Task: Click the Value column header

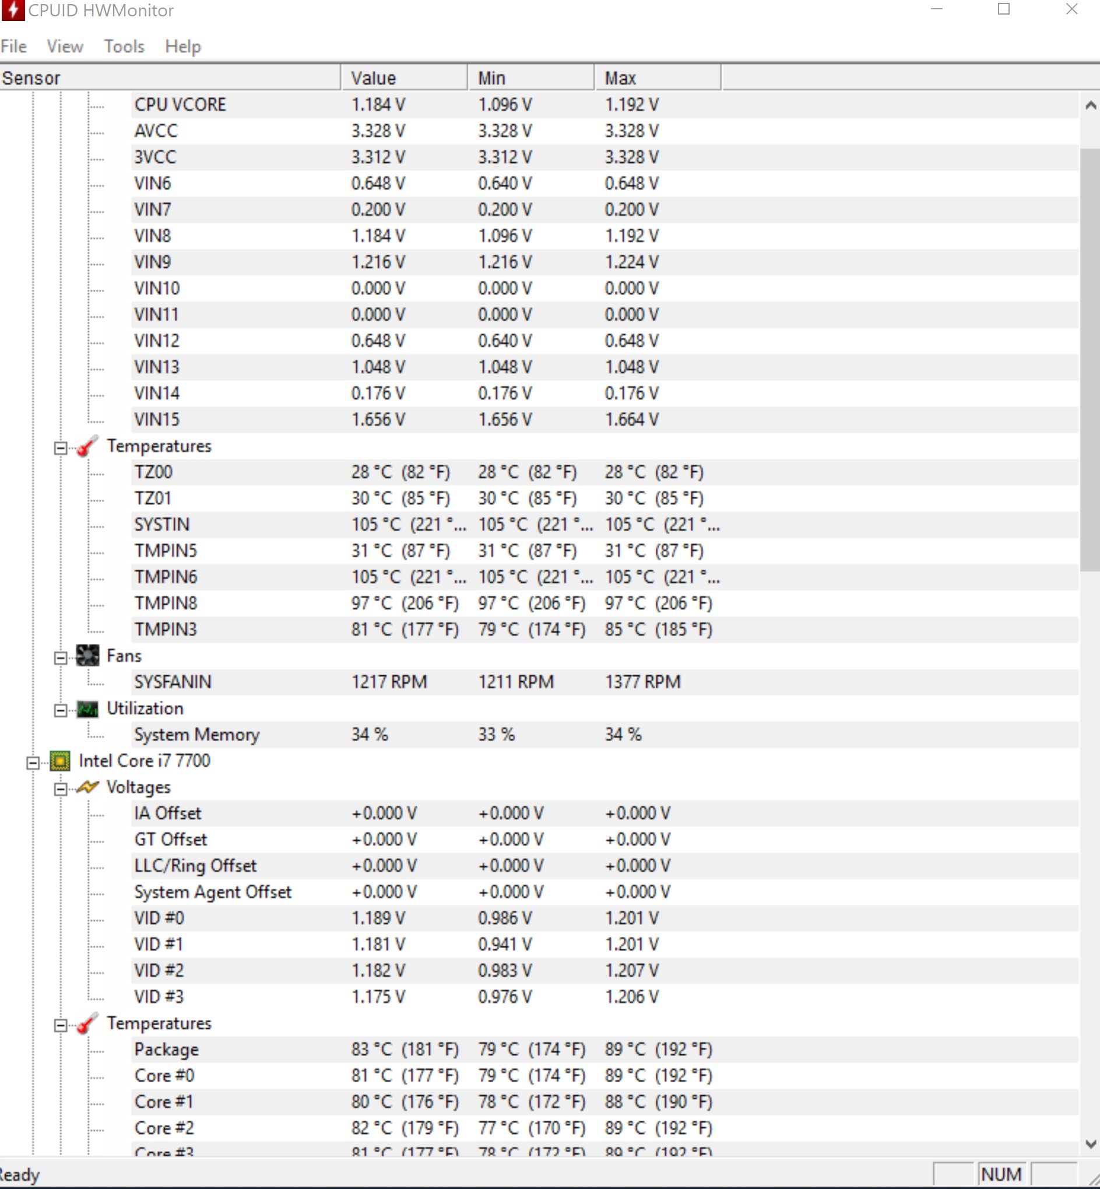Action: click(x=404, y=78)
